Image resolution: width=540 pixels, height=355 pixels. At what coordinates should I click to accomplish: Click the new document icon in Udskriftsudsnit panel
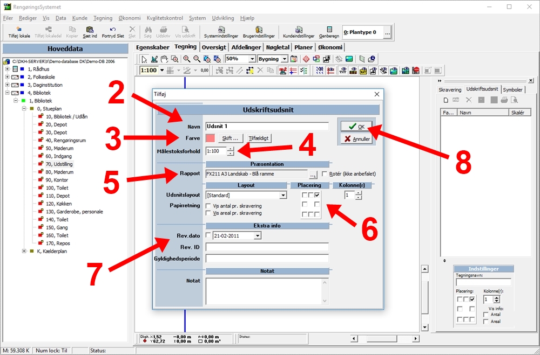(x=446, y=100)
